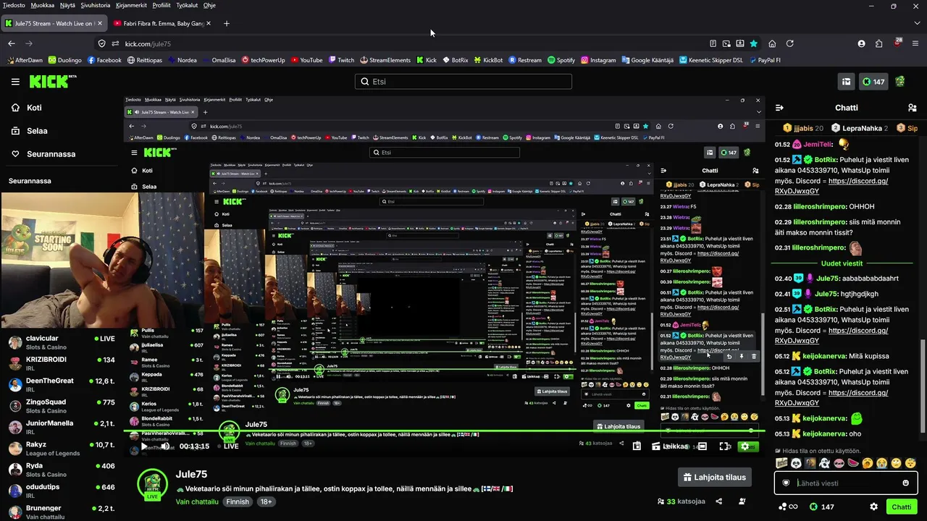Click the shield icon in message box

click(x=786, y=483)
